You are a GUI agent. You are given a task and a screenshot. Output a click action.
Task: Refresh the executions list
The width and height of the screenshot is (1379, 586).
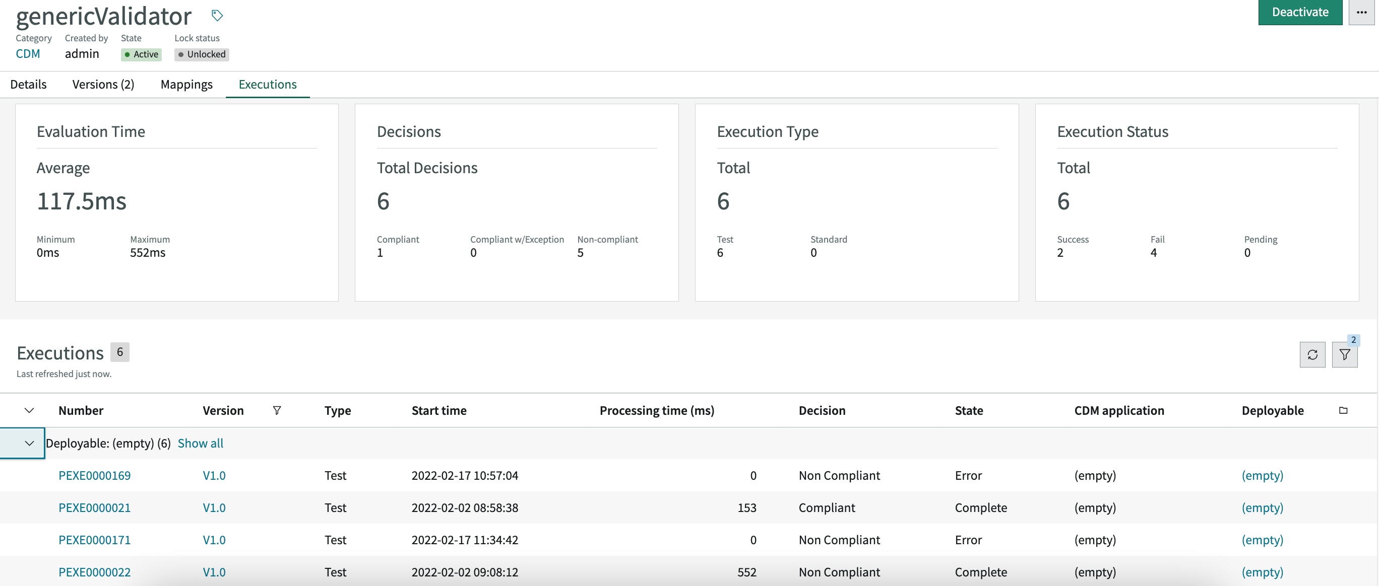tap(1312, 354)
